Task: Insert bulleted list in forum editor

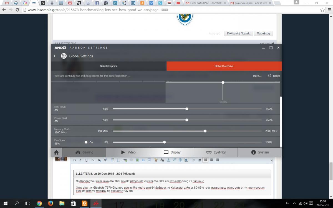Action: click(113, 160)
